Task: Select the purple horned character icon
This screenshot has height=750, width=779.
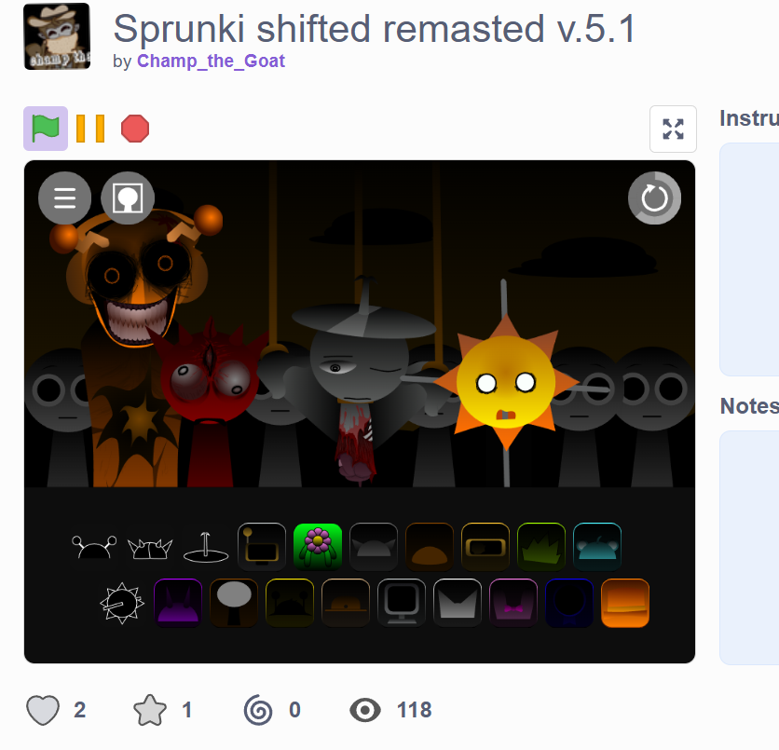Action: [178, 603]
